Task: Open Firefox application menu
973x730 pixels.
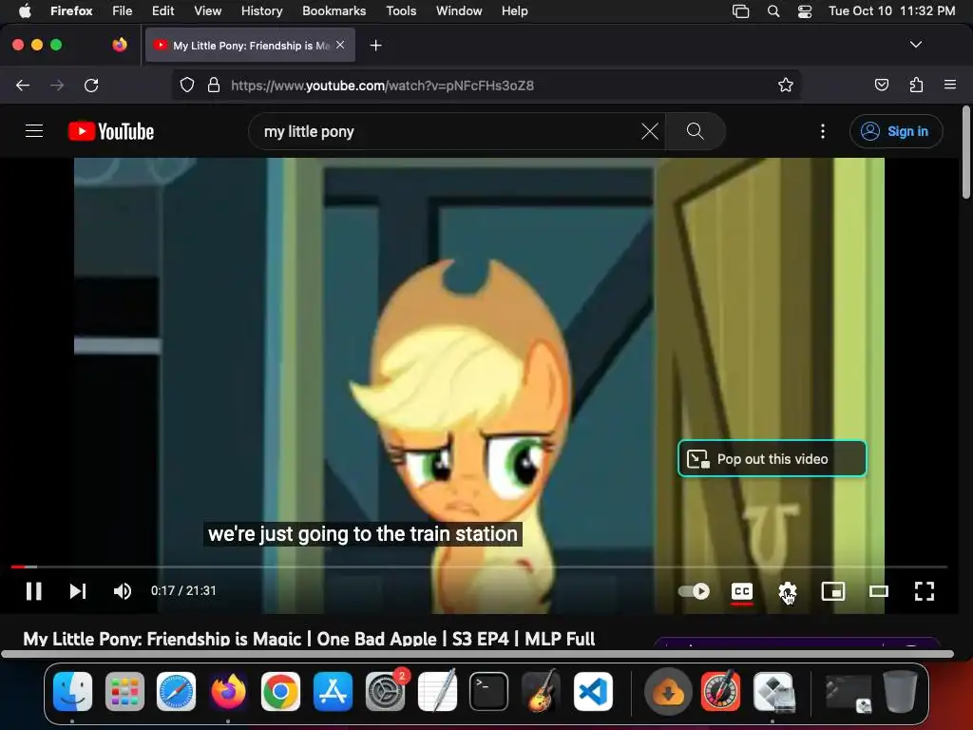Action: (x=950, y=85)
